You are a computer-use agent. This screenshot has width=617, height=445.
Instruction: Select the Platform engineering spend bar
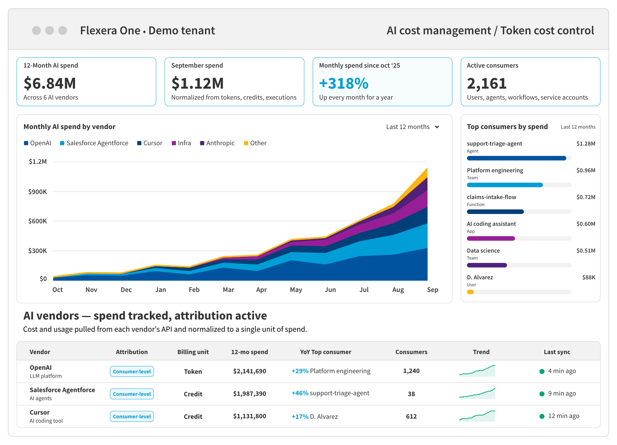[x=519, y=185]
